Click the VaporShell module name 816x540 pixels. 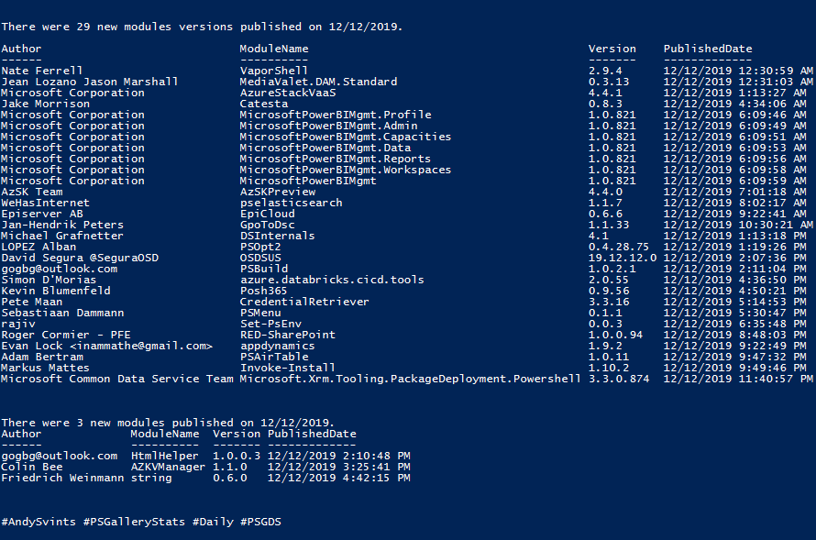pyautogui.click(x=274, y=71)
